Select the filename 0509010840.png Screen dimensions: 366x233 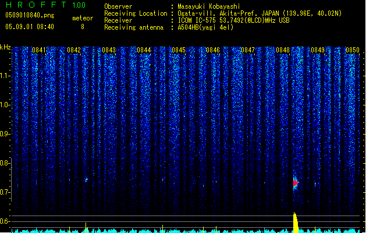(30, 15)
